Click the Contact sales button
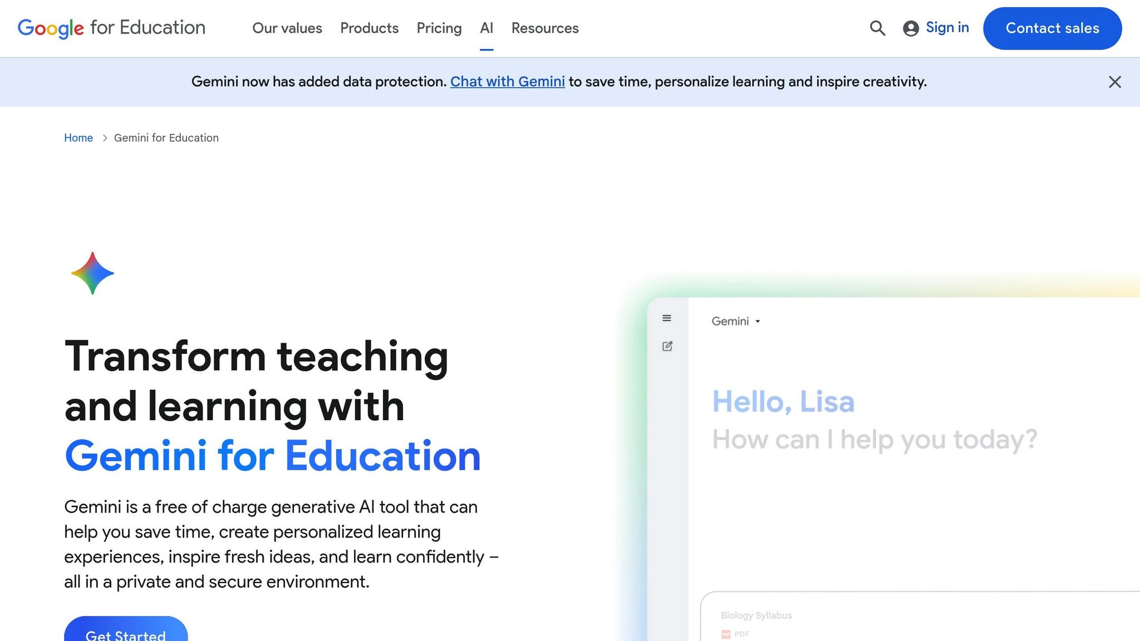The height and width of the screenshot is (641, 1140). [1052, 28]
